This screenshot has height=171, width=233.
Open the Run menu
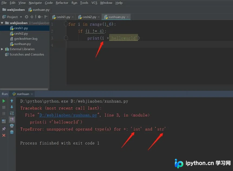tap(74, 3)
